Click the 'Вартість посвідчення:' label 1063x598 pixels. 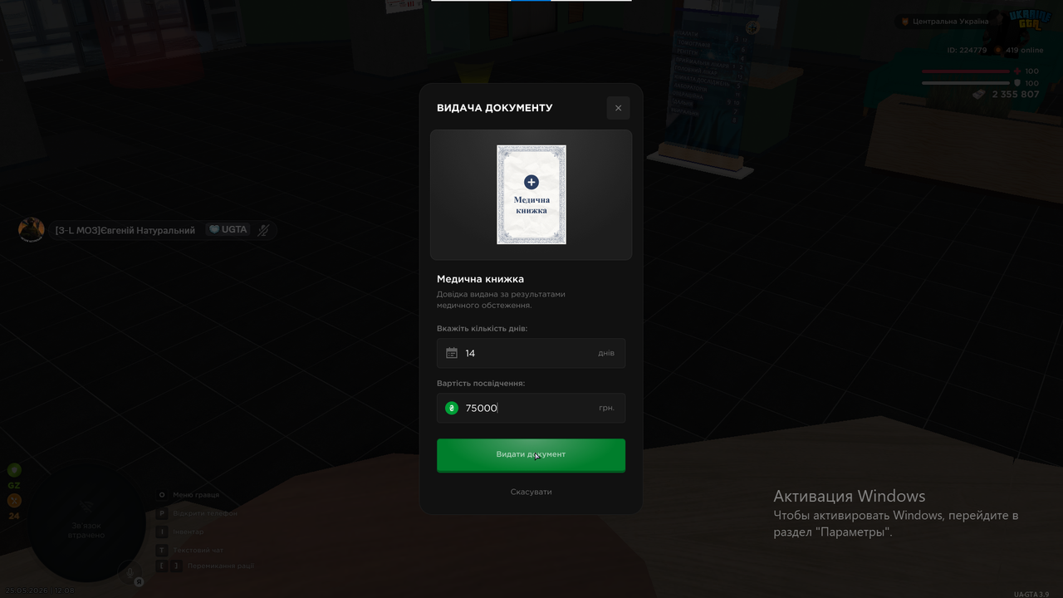pos(481,384)
